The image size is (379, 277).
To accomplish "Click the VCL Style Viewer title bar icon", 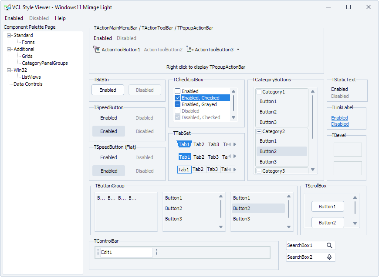I will (7, 7).
